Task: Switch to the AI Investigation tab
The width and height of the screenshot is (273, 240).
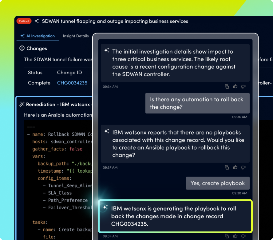Action: click(38, 36)
